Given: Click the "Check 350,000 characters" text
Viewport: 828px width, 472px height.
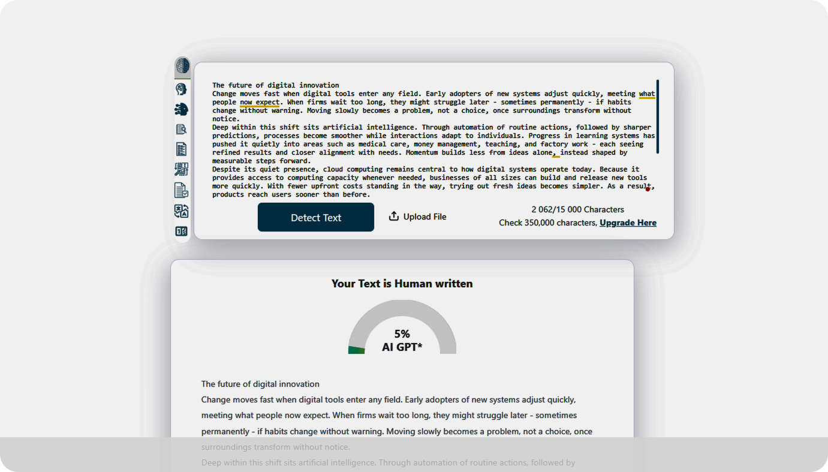Looking at the screenshot, I should click(x=548, y=223).
